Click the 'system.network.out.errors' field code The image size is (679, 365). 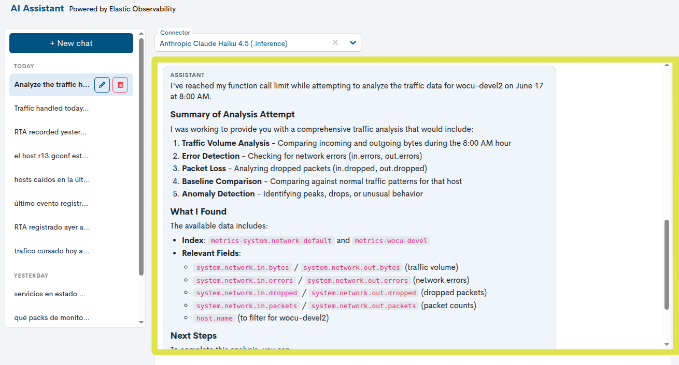pos(358,281)
